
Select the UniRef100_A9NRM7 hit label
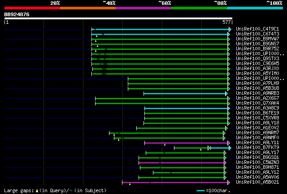click(x=257, y=133)
